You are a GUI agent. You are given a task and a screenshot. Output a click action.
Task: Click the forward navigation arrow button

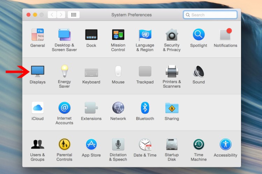tap(61, 15)
